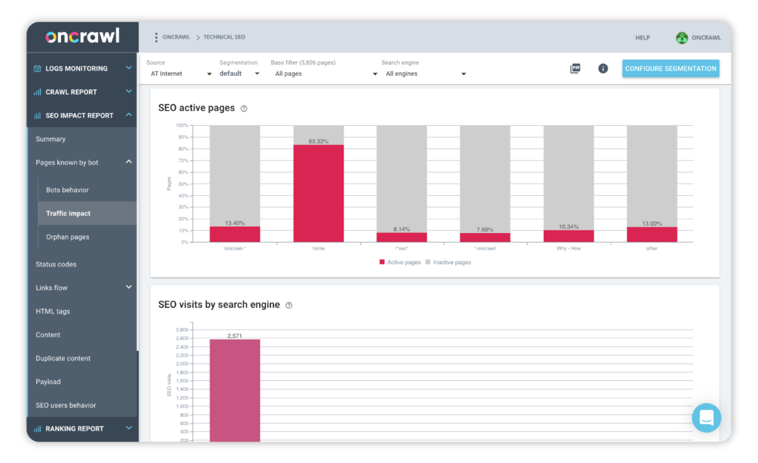This screenshot has width=758, height=463.
Task: Toggle Inactive pages legend entry
Action: tap(448, 262)
